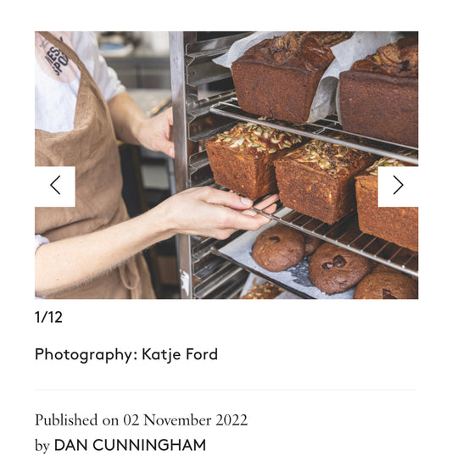Click the word "by" before the author name
The image size is (452, 461).
42,446
